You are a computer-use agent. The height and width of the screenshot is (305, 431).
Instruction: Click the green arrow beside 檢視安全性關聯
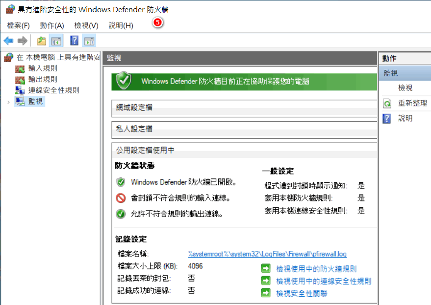[265, 292]
